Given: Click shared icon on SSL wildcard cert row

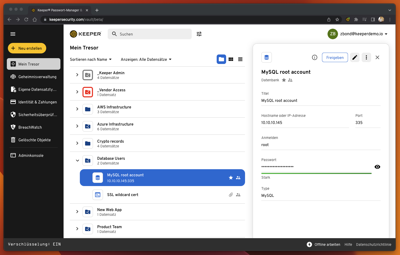Looking at the screenshot, I should pyautogui.click(x=238, y=195).
